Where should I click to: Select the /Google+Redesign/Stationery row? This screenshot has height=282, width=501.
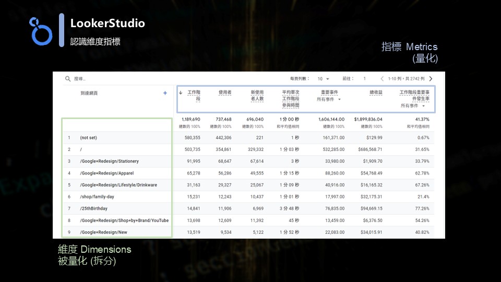point(109,161)
